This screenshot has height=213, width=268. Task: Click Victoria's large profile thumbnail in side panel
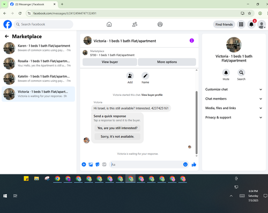(234, 44)
